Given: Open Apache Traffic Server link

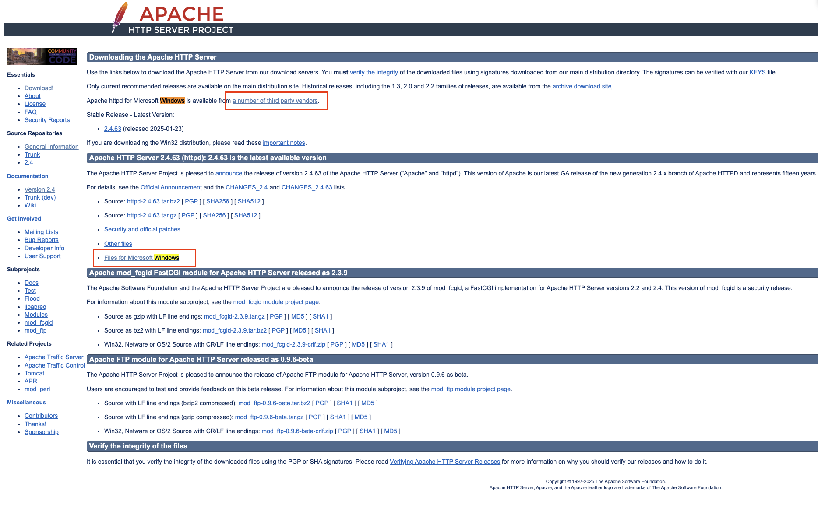Looking at the screenshot, I should pos(54,357).
